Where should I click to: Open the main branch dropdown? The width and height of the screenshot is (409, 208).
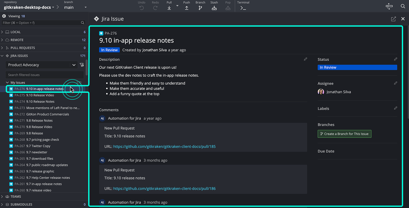75,7
